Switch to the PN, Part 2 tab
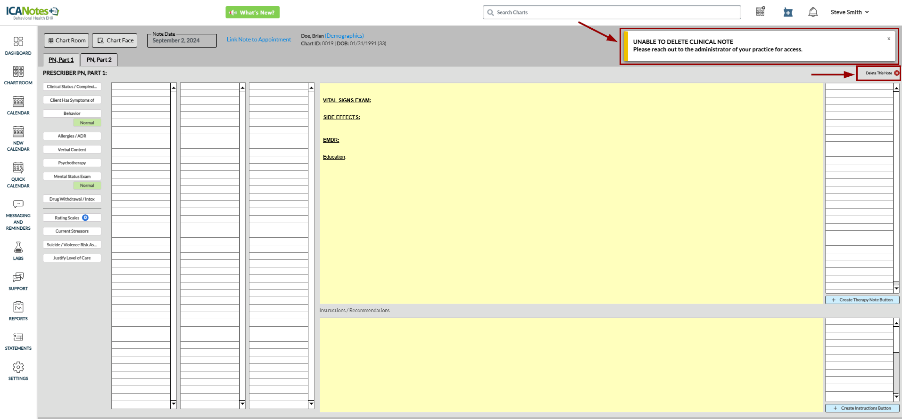The image size is (902, 419). [99, 60]
